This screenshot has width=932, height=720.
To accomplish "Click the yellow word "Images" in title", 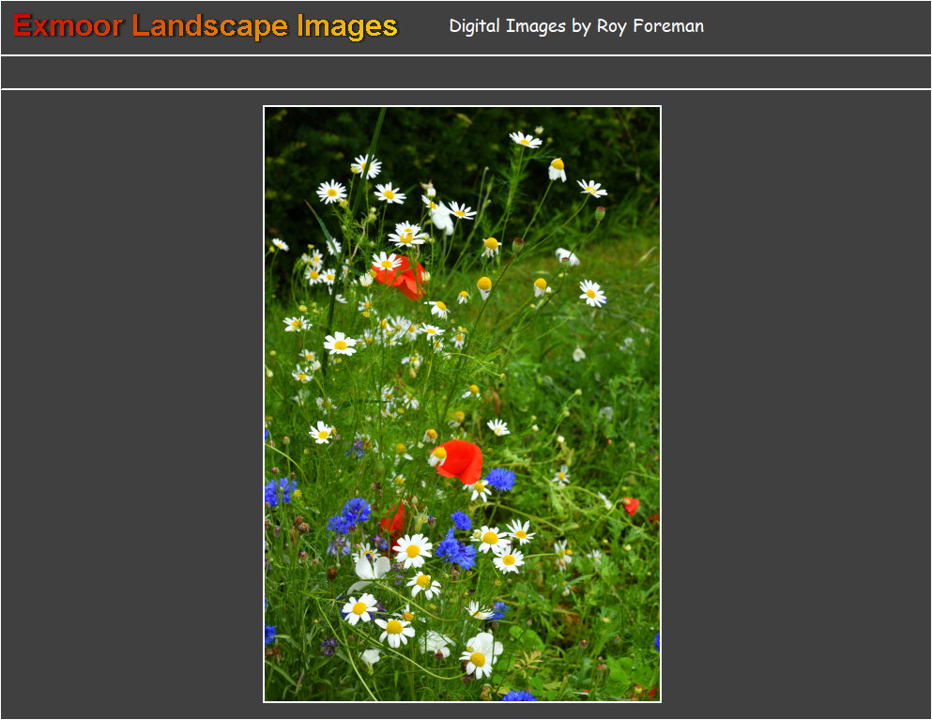I will pyautogui.click(x=347, y=26).
